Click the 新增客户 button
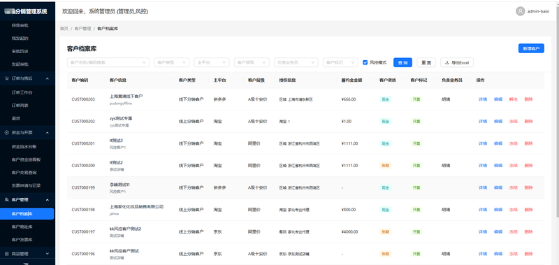The image size is (559, 265). tap(531, 48)
